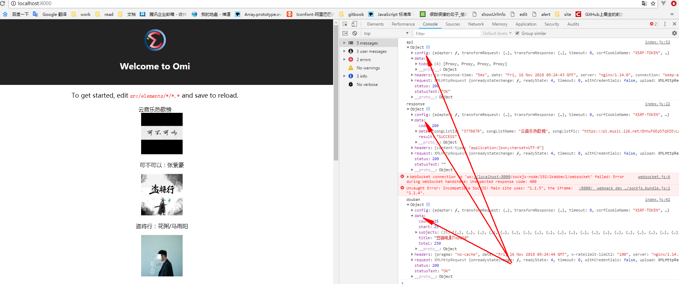Switch to the Audits tab
This screenshot has height=284, width=679.
coord(573,24)
